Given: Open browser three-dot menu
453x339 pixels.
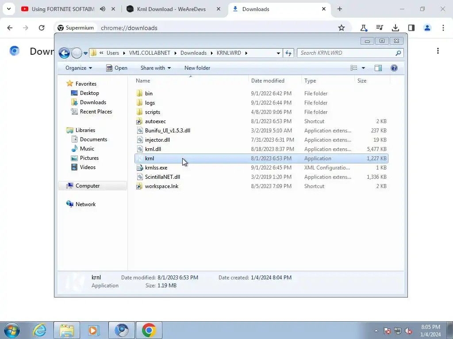Looking at the screenshot, I should tap(443, 28).
